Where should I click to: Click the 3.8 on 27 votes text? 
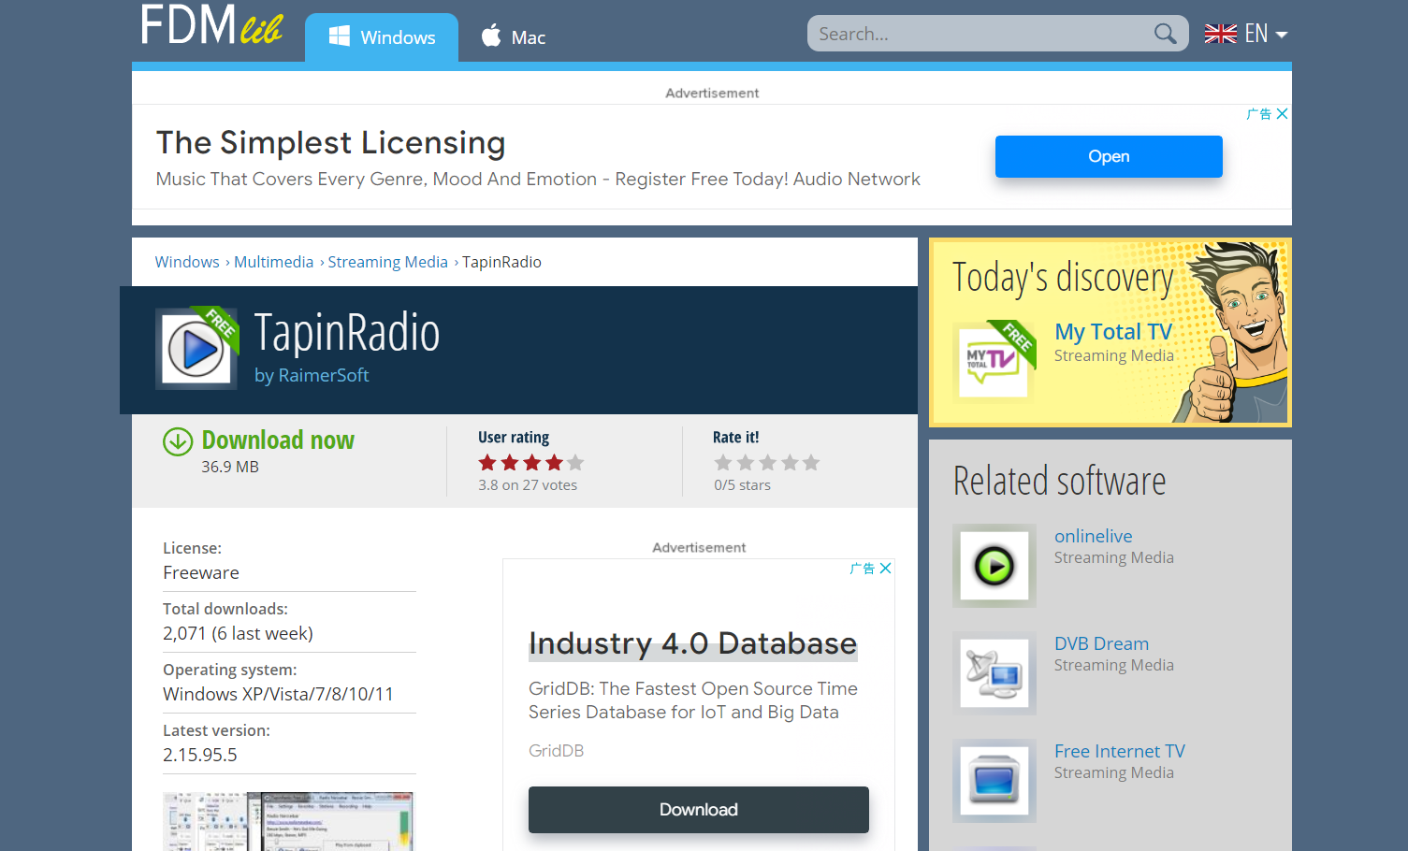[x=528, y=485]
